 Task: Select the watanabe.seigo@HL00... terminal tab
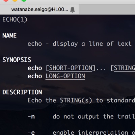click(39, 9)
